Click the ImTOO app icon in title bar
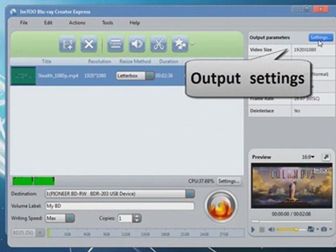This screenshot has width=336, height=252. point(13,12)
